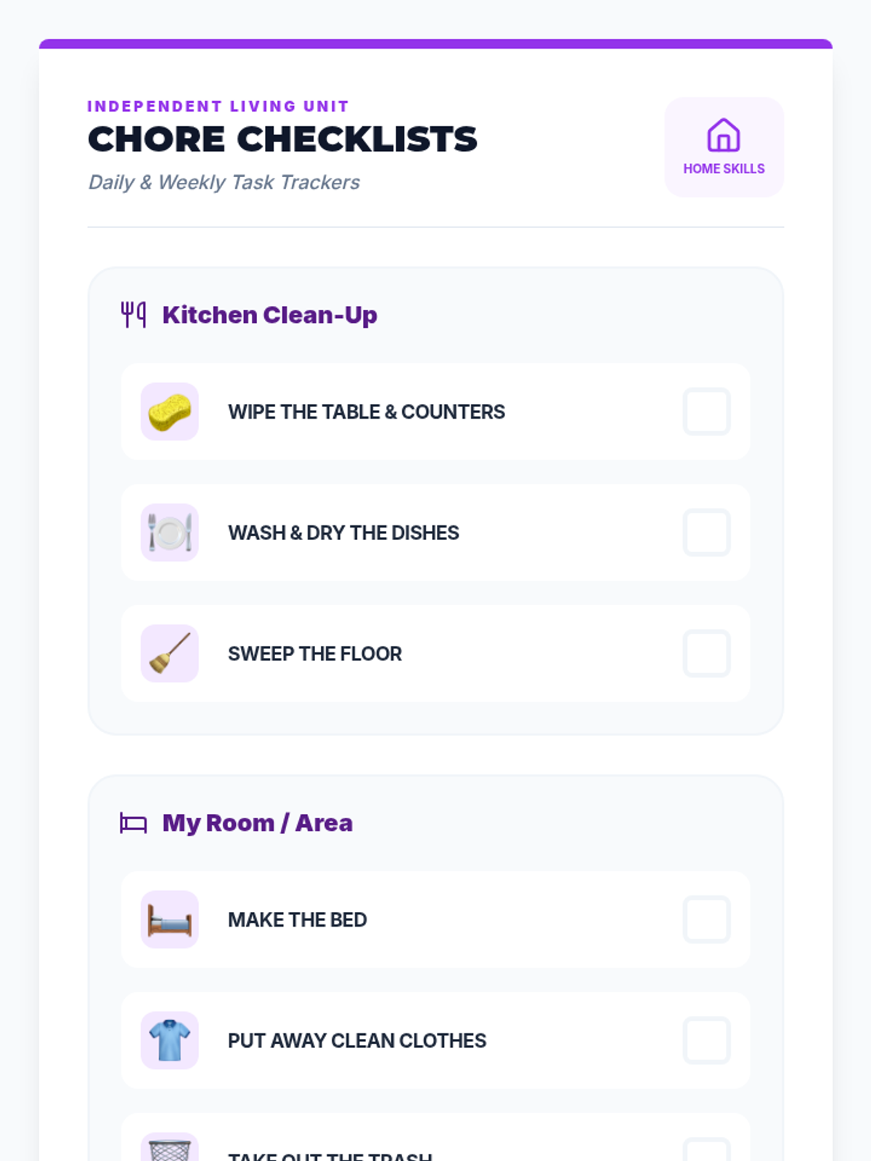The height and width of the screenshot is (1161, 871).
Task: Click the broom icon
Action: click(170, 653)
